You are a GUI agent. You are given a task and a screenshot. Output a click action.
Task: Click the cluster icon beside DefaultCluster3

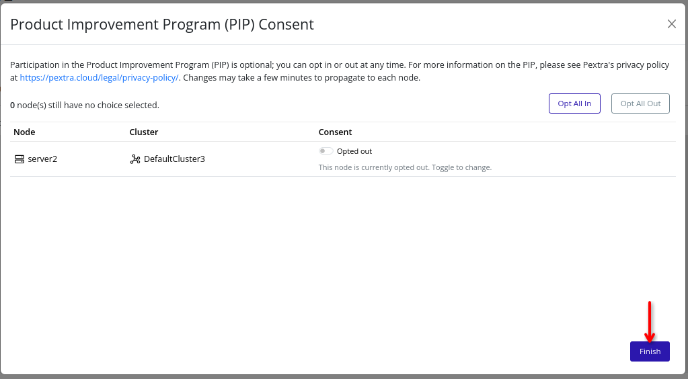135,159
